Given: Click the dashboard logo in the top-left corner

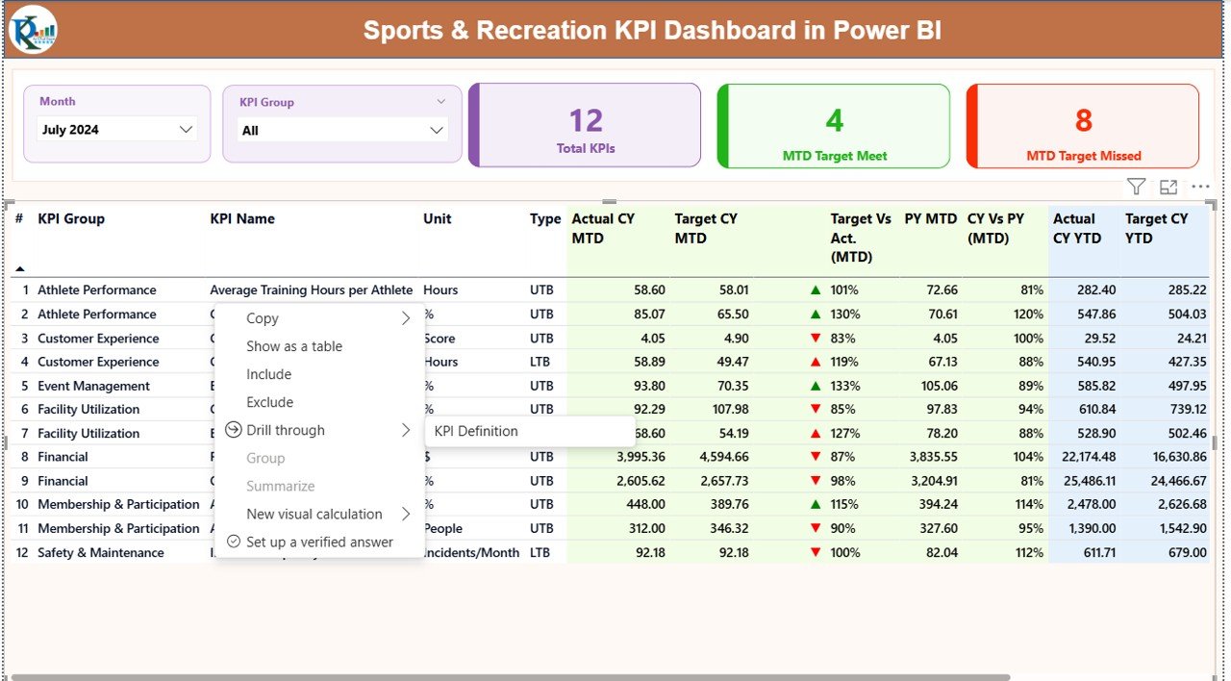Looking at the screenshot, I should pyautogui.click(x=32, y=30).
